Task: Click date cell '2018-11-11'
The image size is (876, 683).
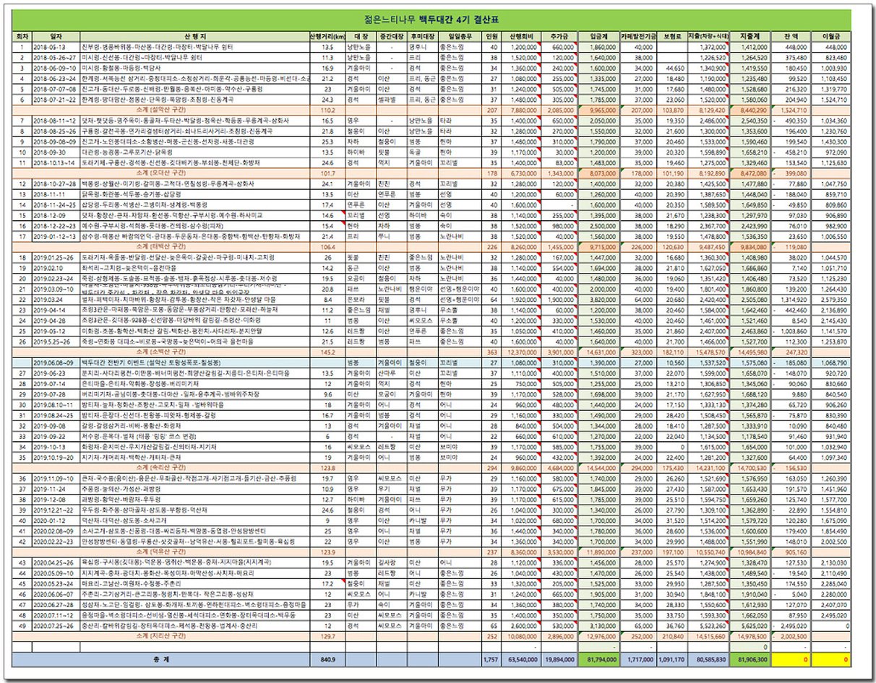Action: point(50,195)
